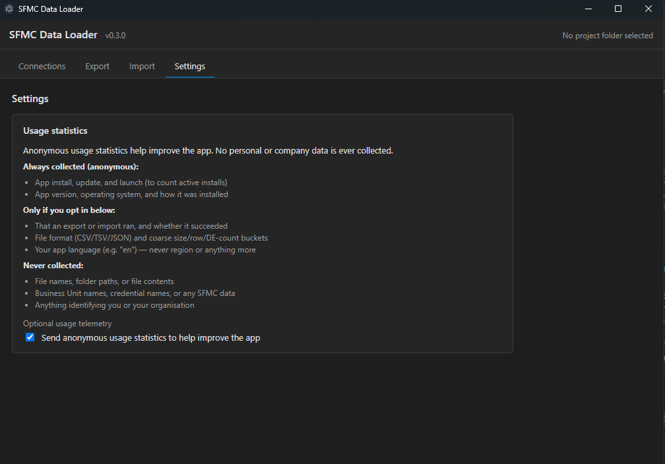665x464 pixels.
Task: Click 'Your app language' bullet
Action: tap(145, 250)
